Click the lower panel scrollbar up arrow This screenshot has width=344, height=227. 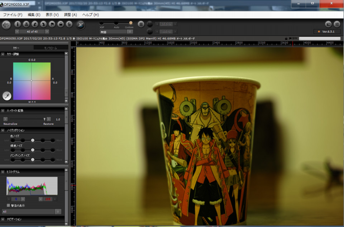(67, 170)
